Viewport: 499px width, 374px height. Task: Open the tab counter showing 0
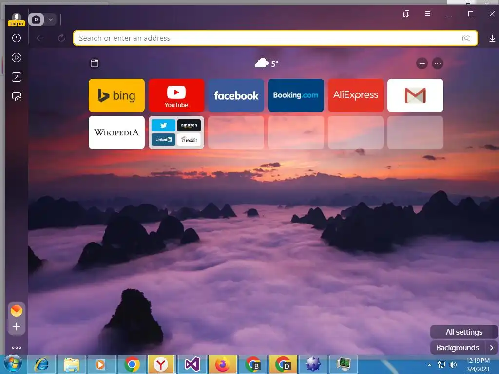pyautogui.click(x=36, y=19)
